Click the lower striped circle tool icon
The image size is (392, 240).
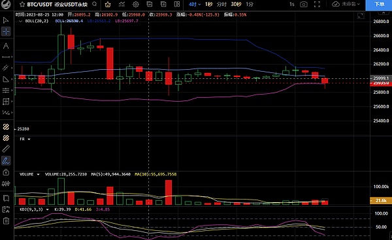[x=6, y=138]
